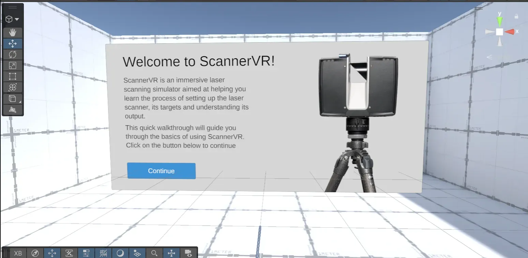Open the search magnifier overlay
This screenshot has height=258, width=528.
(x=154, y=253)
